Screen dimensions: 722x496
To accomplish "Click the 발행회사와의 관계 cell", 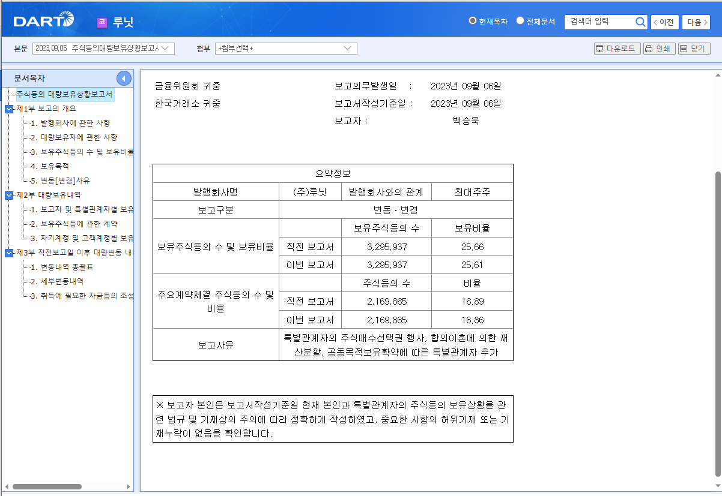I will pos(386,192).
